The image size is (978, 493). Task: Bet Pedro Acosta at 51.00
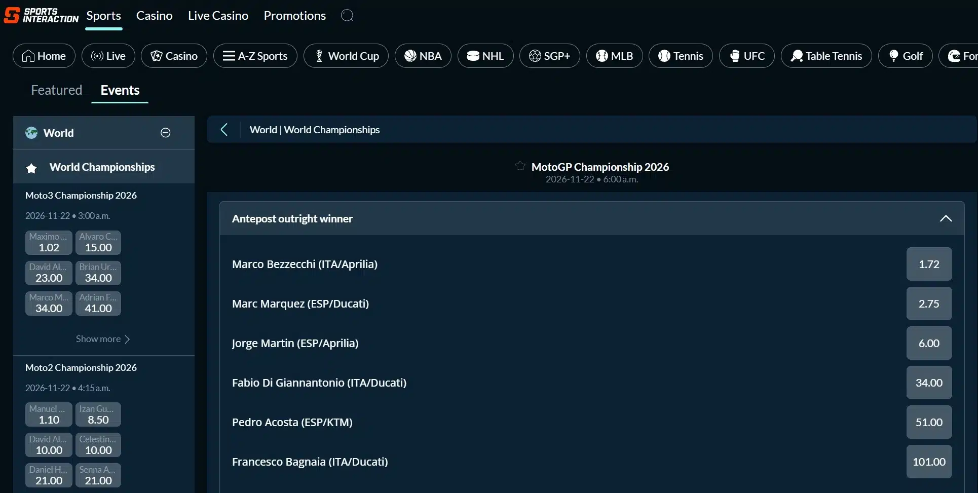pyautogui.click(x=929, y=422)
